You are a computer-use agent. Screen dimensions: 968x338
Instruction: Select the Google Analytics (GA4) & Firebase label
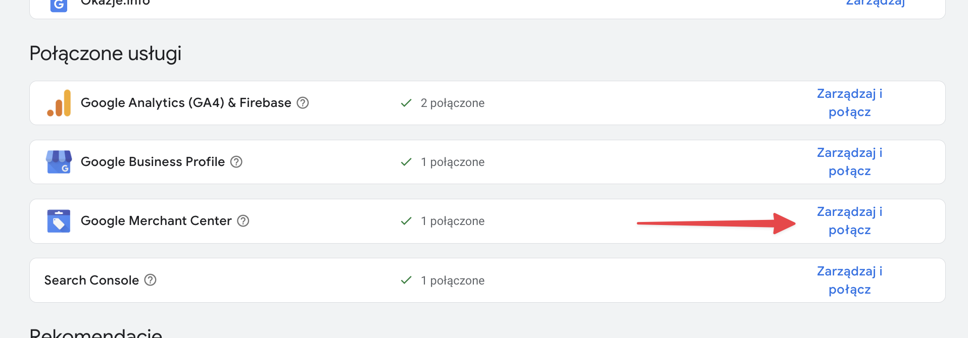click(186, 103)
